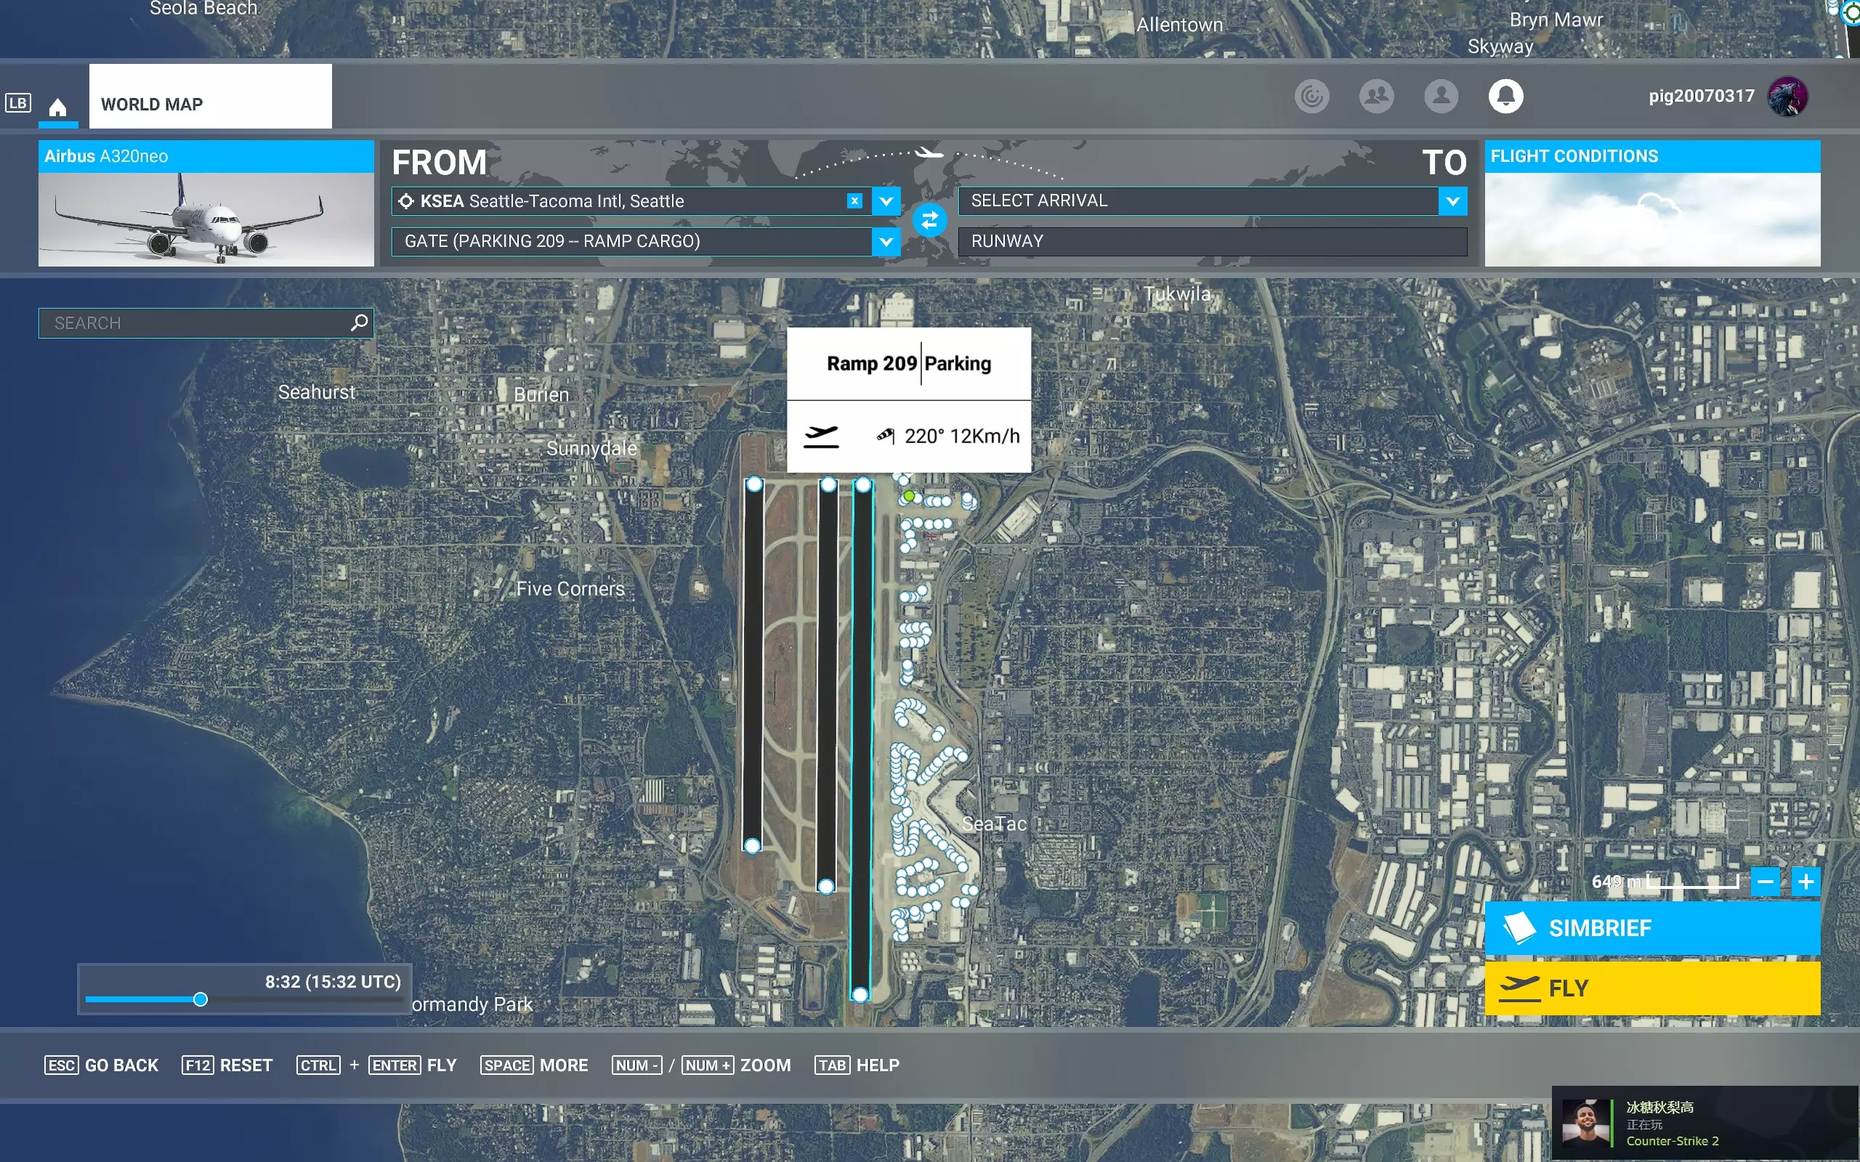Select the World Map tab
This screenshot has height=1162, width=1860.
[210, 104]
